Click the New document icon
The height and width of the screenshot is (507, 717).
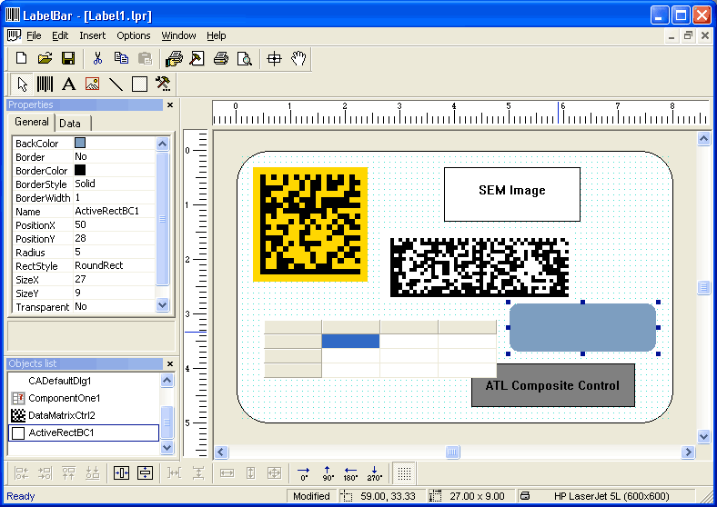click(x=21, y=58)
